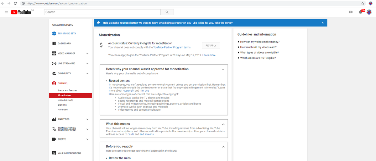
Task: Open YouTube Partner Program terms link
Action: 172,48
